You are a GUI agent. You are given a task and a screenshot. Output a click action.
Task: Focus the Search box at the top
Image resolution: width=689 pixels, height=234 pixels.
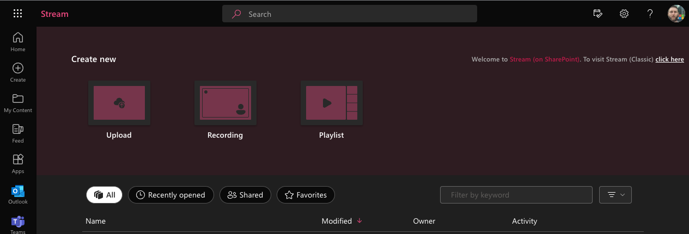click(350, 14)
